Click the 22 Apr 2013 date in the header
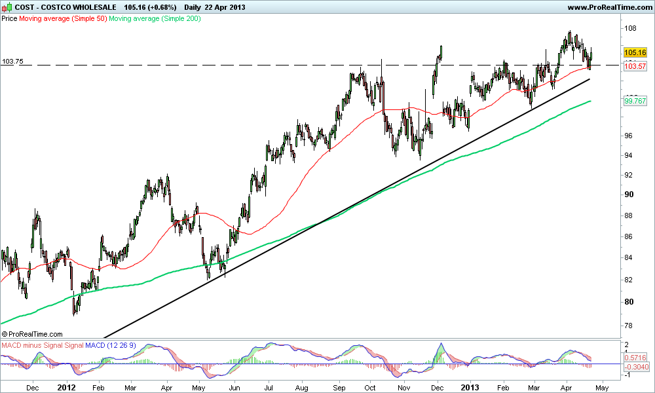 (225, 7)
